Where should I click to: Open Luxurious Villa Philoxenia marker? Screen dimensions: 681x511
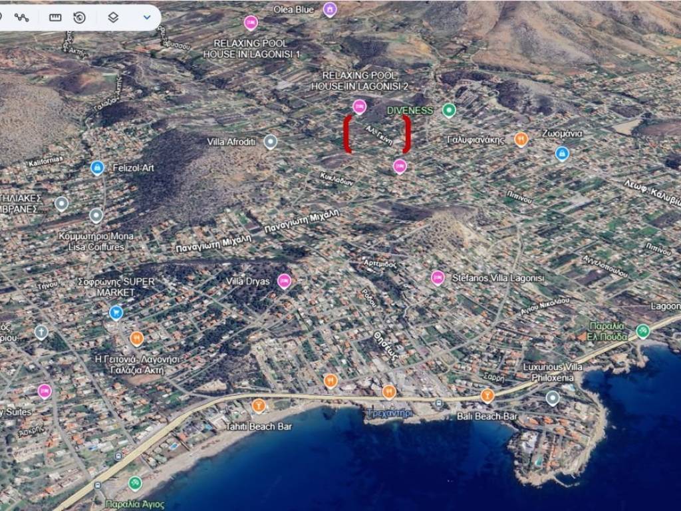pos(553,398)
